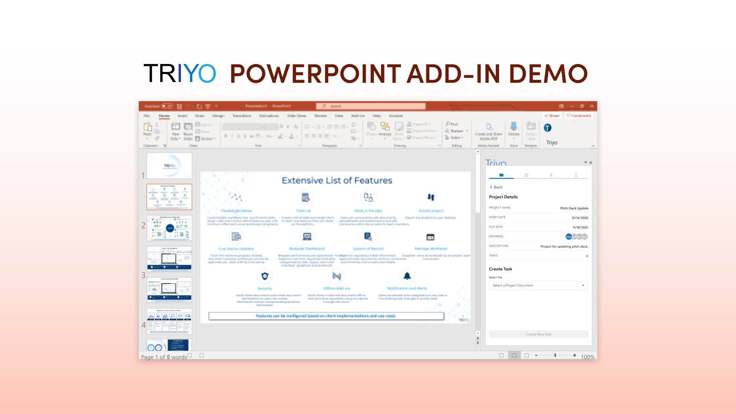Open user profile tab in Triyo pane

click(x=576, y=175)
